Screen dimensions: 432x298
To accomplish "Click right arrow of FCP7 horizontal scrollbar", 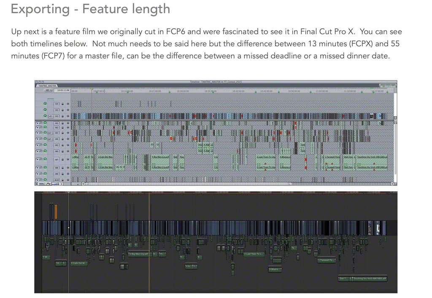I will [392, 184].
